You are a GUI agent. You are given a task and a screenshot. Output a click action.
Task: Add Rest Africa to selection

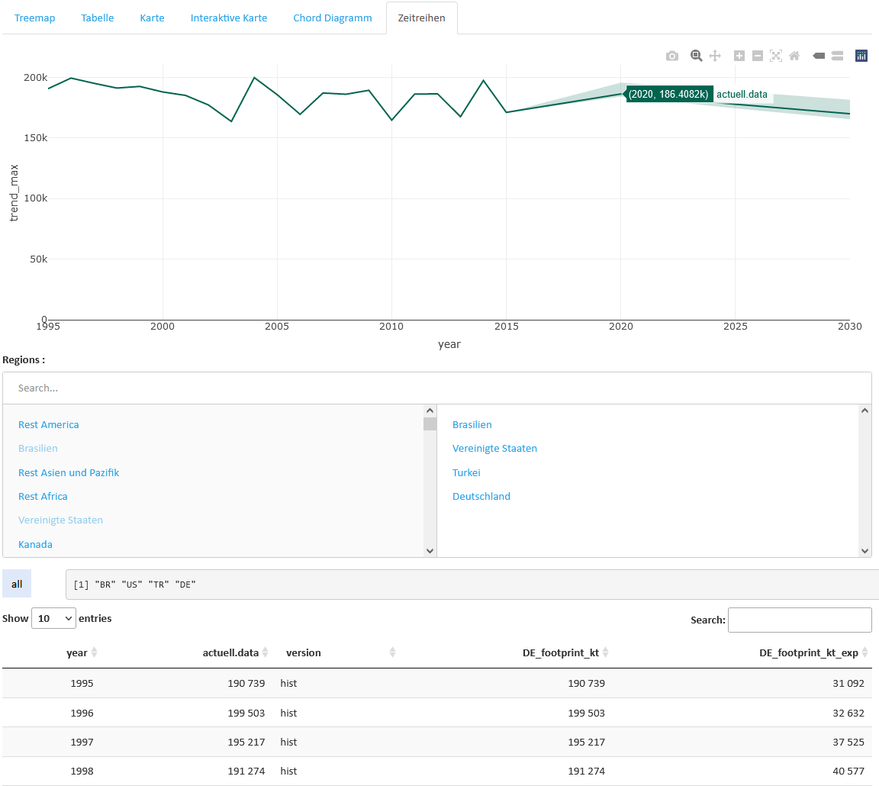tap(43, 496)
